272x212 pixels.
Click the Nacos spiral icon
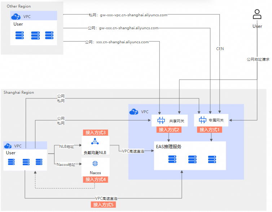[x=95, y=163]
